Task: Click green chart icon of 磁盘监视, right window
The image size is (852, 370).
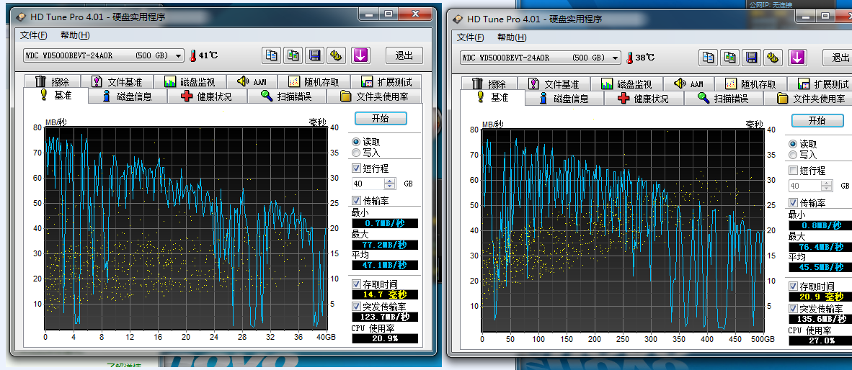Action: pos(607,84)
